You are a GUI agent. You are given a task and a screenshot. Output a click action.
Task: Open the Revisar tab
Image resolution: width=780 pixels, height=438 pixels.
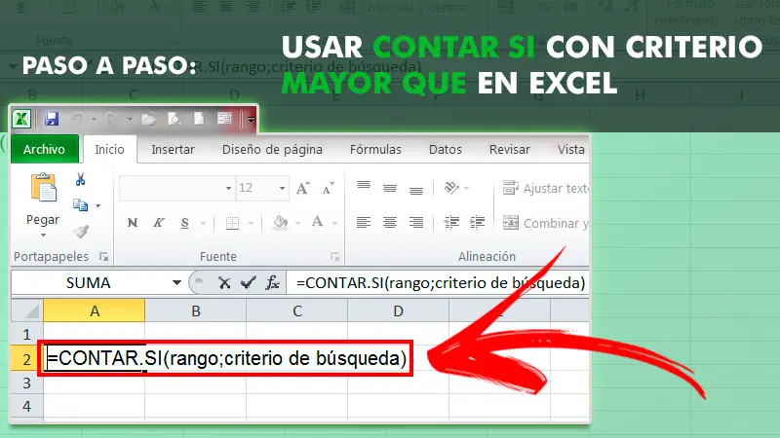click(x=509, y=149)
